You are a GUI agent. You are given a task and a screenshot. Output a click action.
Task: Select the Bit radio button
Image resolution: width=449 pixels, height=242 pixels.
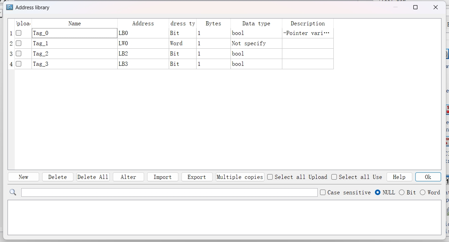[x=402, y=192]
